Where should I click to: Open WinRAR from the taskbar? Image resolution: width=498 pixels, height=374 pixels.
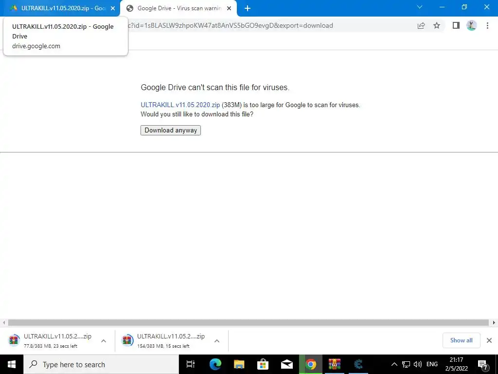[x=335, y=364]
